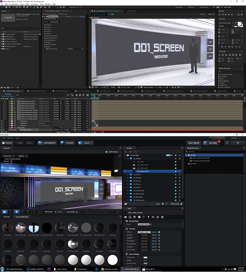246x277 pixels.
Task: Switch to the Presets tab
Action: [7, 217]
